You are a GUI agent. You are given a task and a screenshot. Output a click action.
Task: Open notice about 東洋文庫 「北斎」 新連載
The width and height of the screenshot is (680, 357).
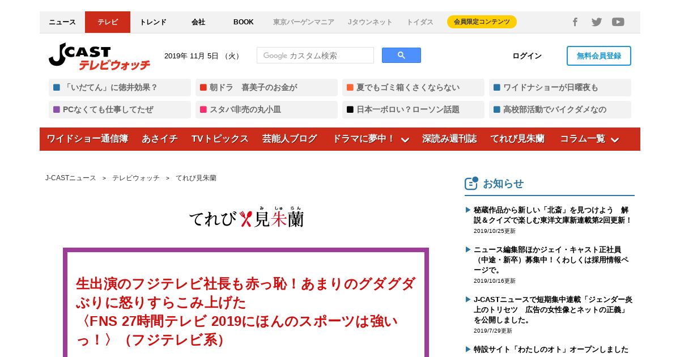[x=552, y=215]
